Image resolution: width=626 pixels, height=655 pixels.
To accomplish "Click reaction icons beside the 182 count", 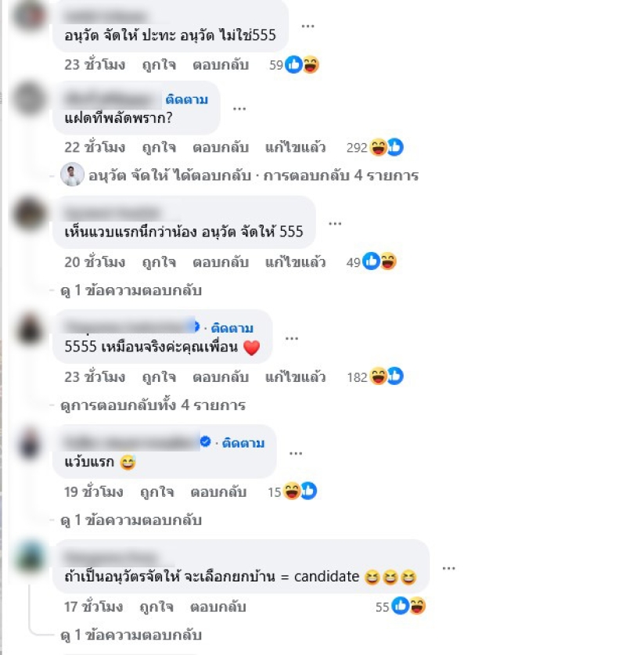I will pos(387,376).
